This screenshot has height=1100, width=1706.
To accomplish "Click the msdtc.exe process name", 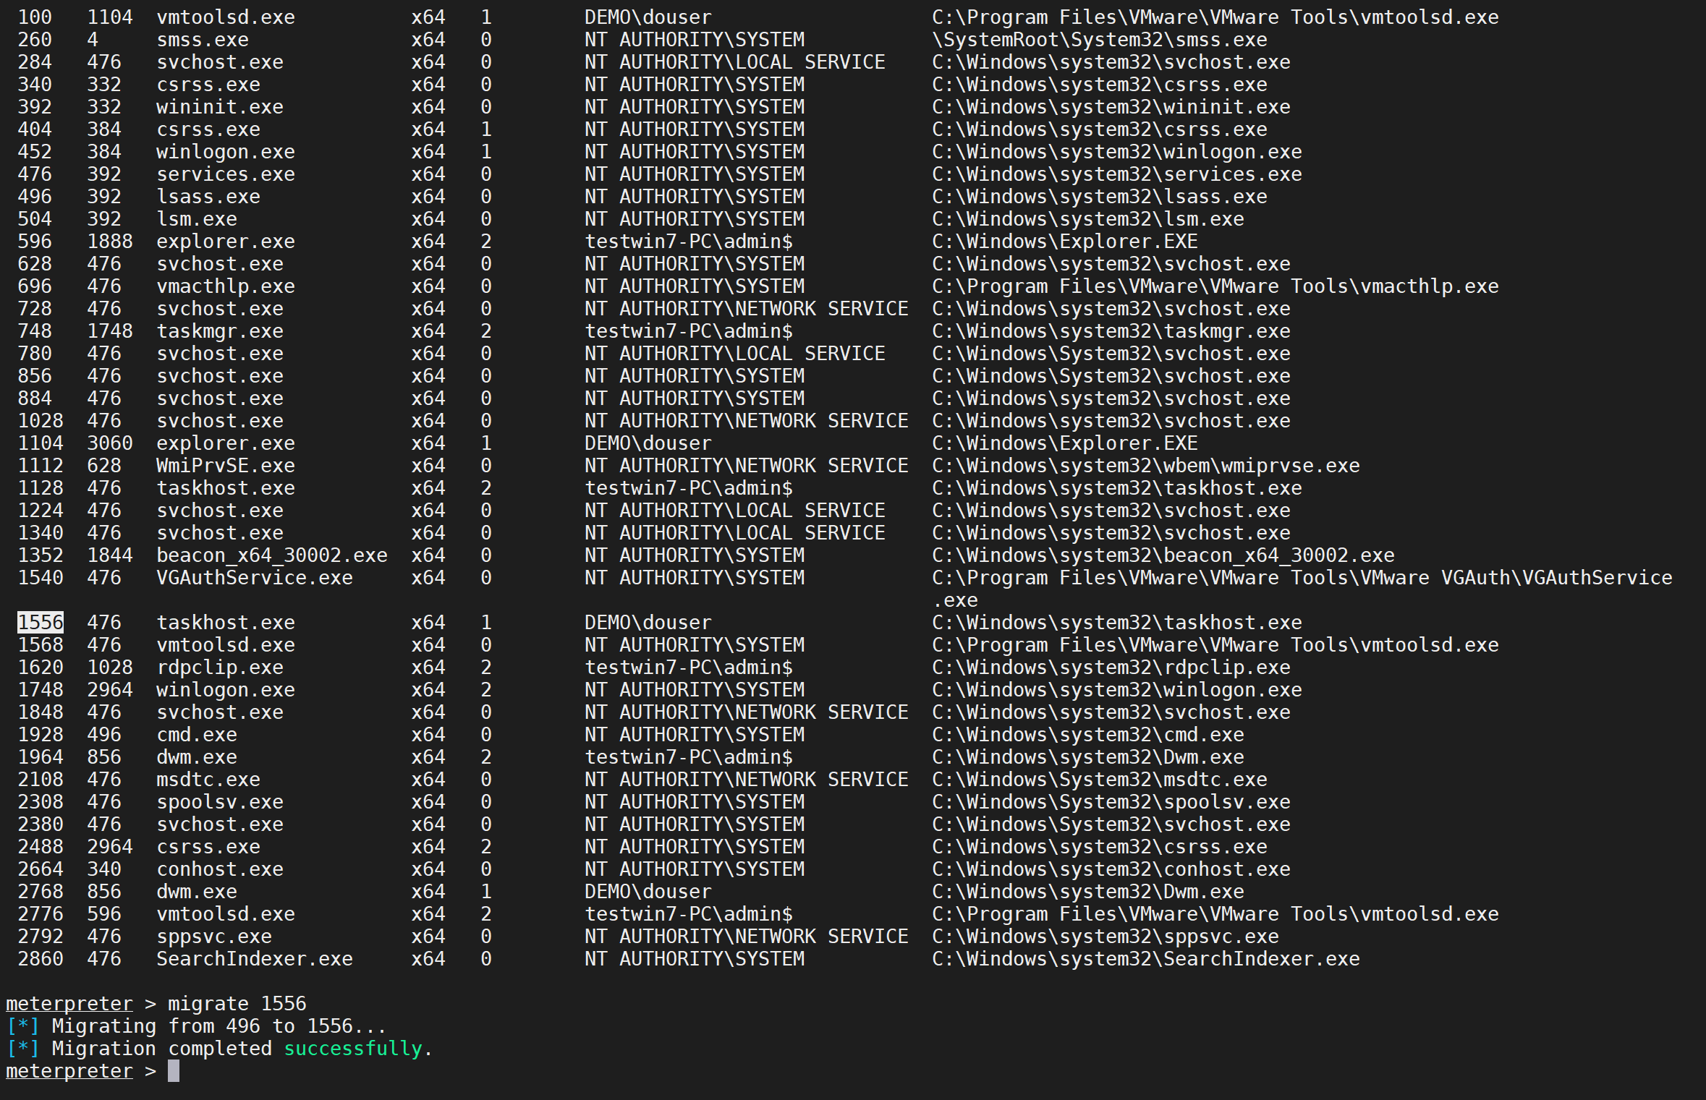I will [208, 780].
